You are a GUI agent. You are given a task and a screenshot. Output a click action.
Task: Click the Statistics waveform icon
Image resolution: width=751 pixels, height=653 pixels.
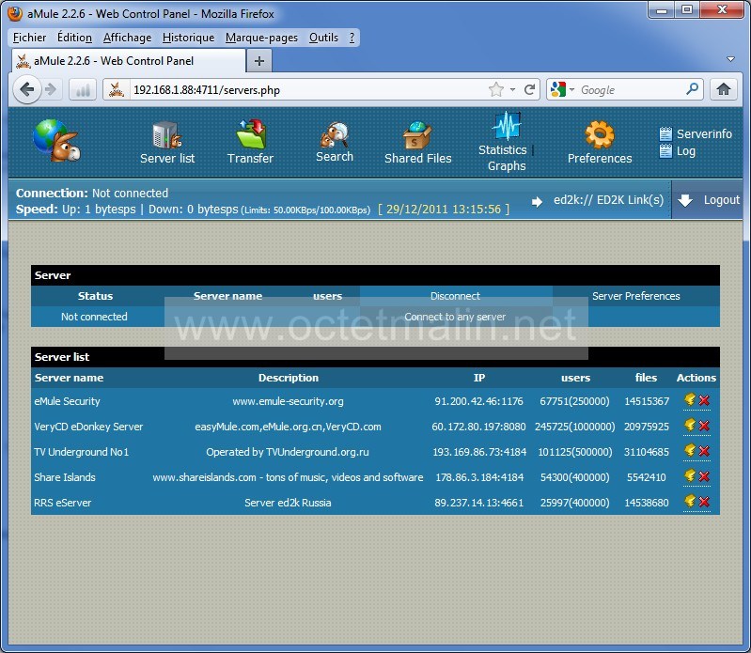pos(507,125)
